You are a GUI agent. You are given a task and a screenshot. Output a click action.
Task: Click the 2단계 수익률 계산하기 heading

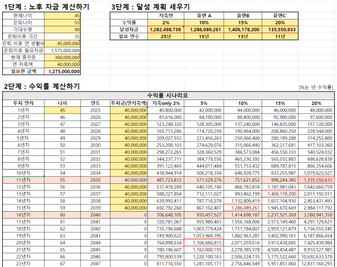(x=42, y=86)
